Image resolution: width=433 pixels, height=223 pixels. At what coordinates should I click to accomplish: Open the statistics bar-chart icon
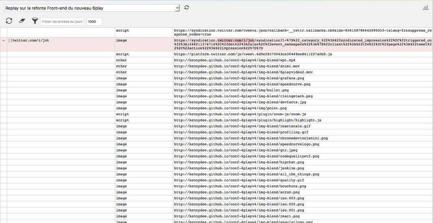tap(426, 8)
